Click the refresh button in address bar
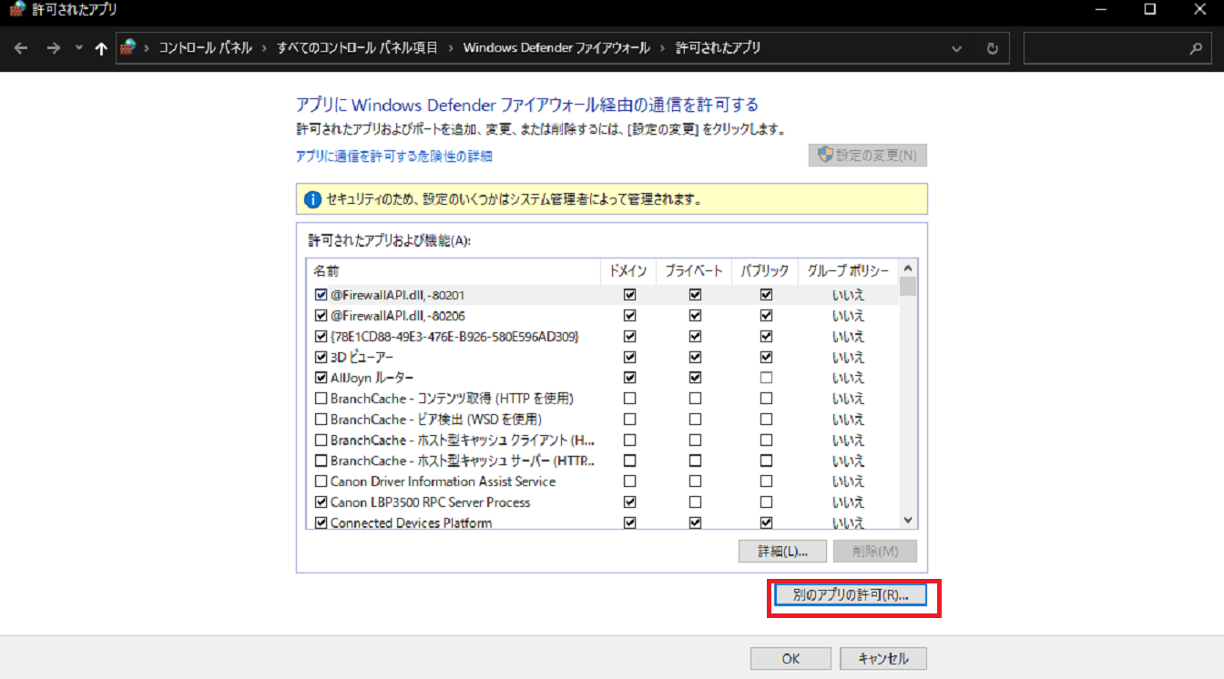Image resolution: width=1224 pixels, height=679 pixels. (x=993, y=48)
